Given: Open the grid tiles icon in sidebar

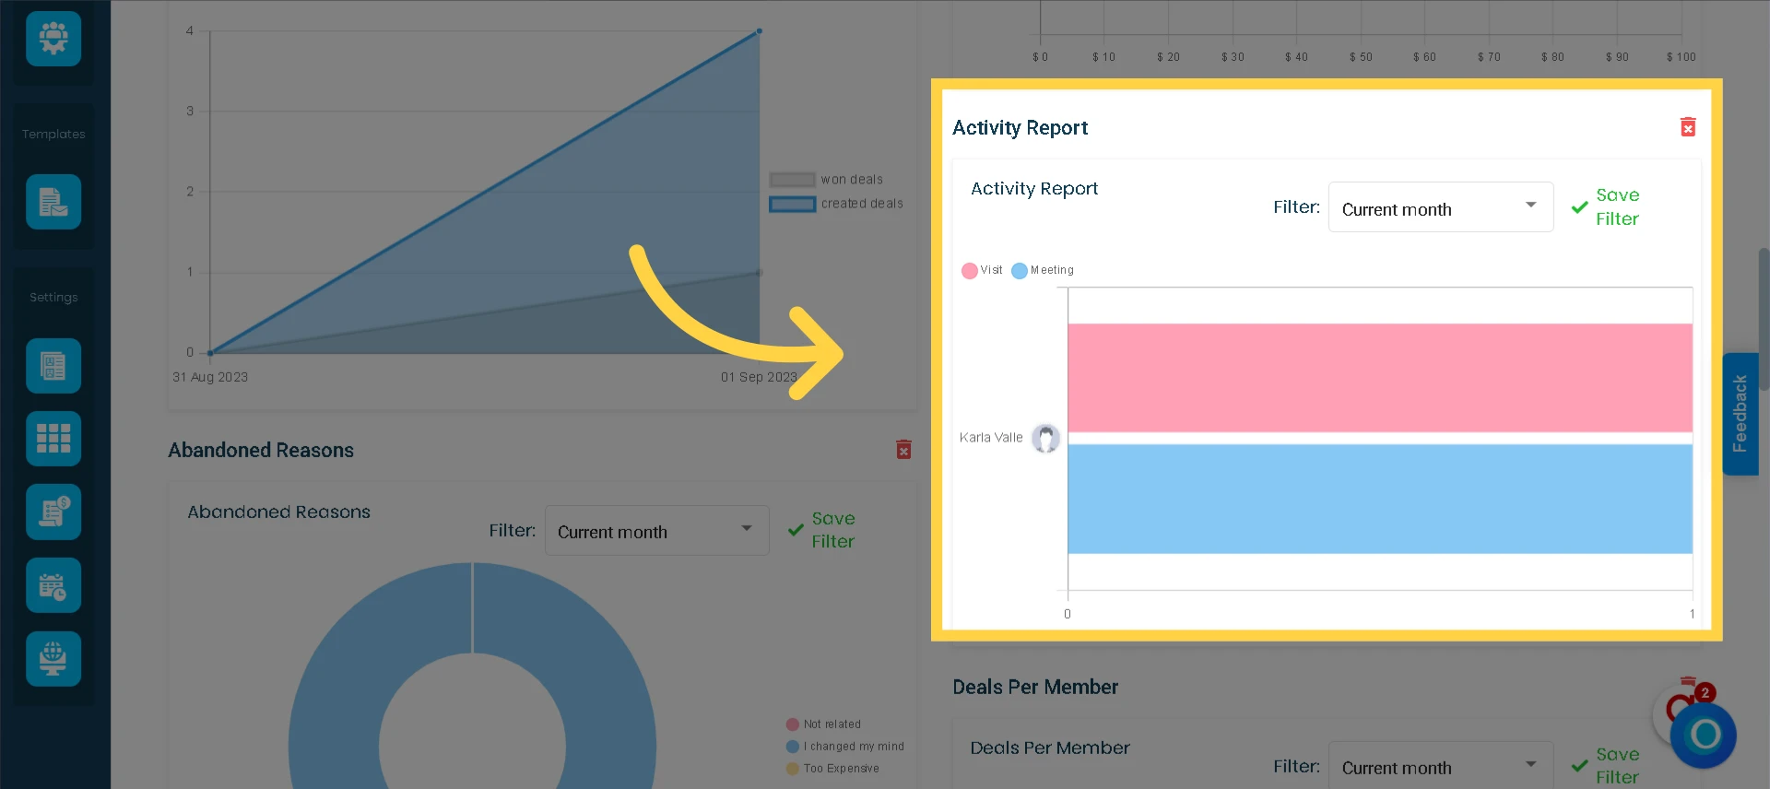Looking at the screenshot, I should coord(53,439).
